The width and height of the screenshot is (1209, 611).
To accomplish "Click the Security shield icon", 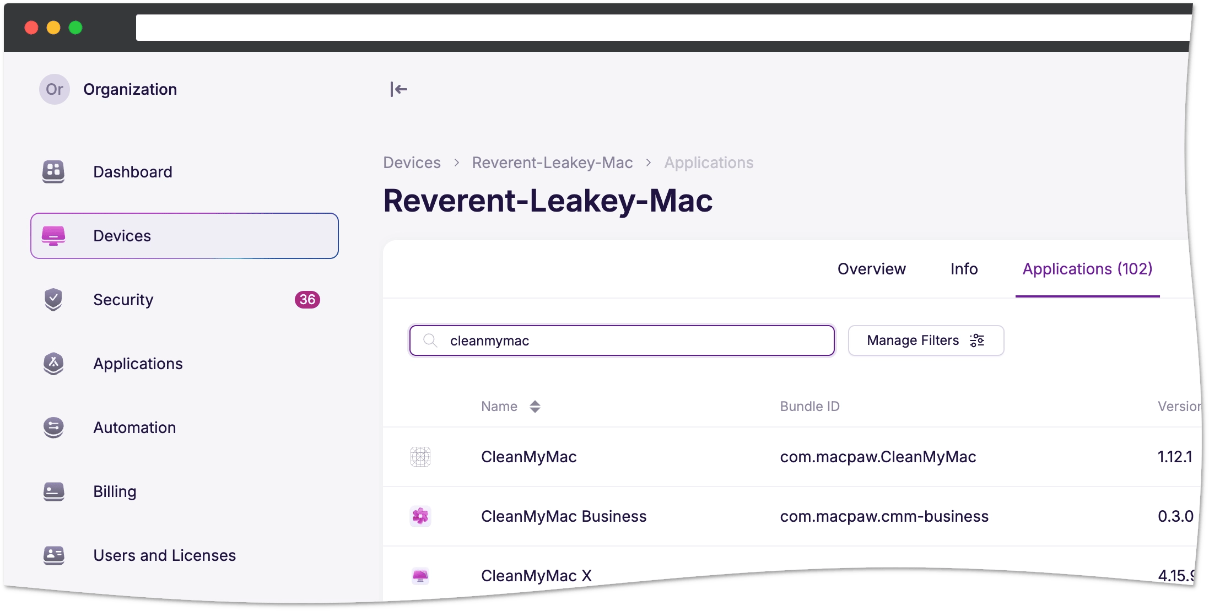I will 53,300.
